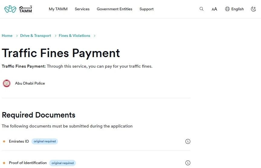Open the Support menu
The height and width of the screenshot is (168, 261).
pos(147,9)
